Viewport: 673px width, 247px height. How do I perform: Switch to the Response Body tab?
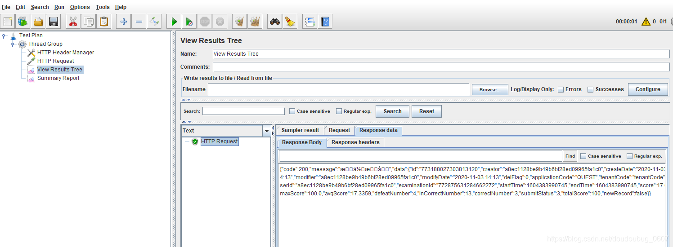tap(302, 142)
